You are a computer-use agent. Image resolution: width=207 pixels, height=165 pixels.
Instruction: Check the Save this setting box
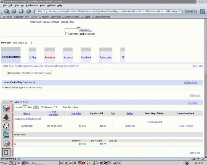57,107
